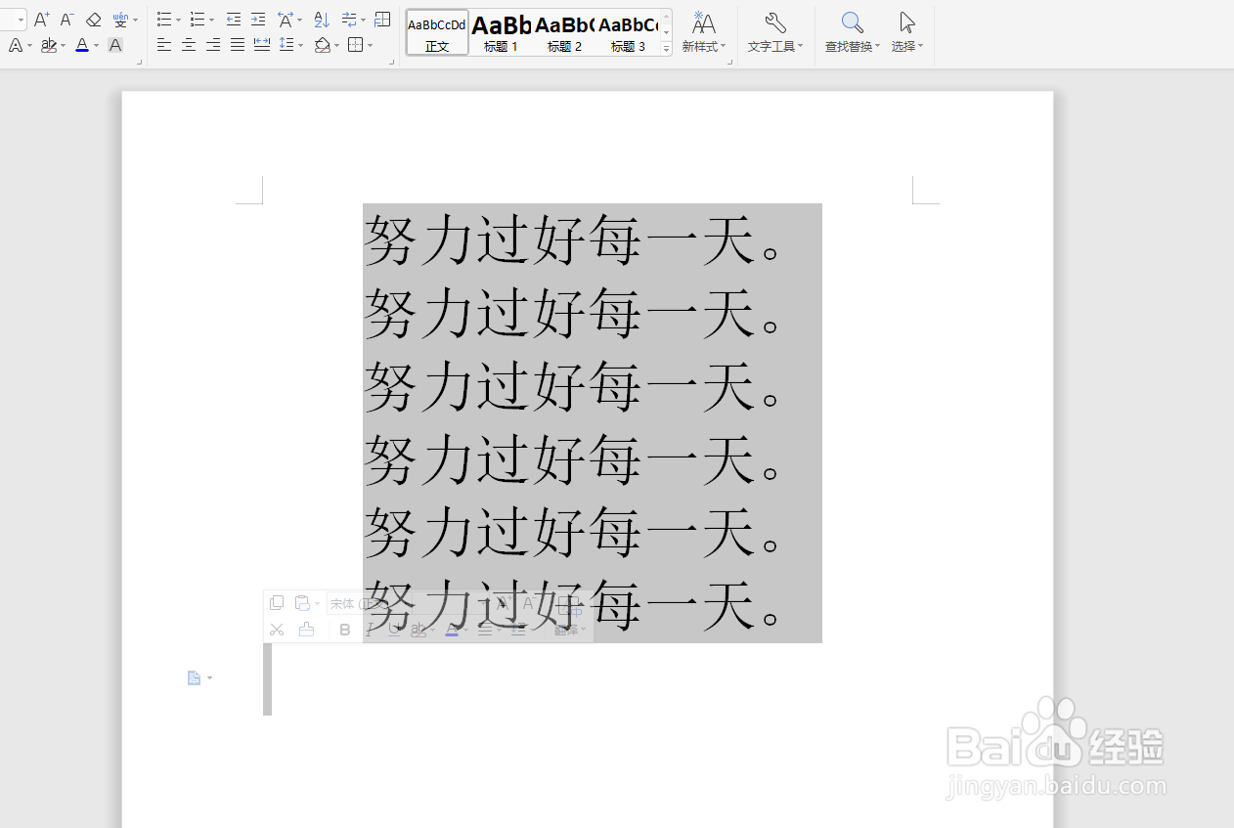Open the borders dropdown arrow

tap(371, 46)
